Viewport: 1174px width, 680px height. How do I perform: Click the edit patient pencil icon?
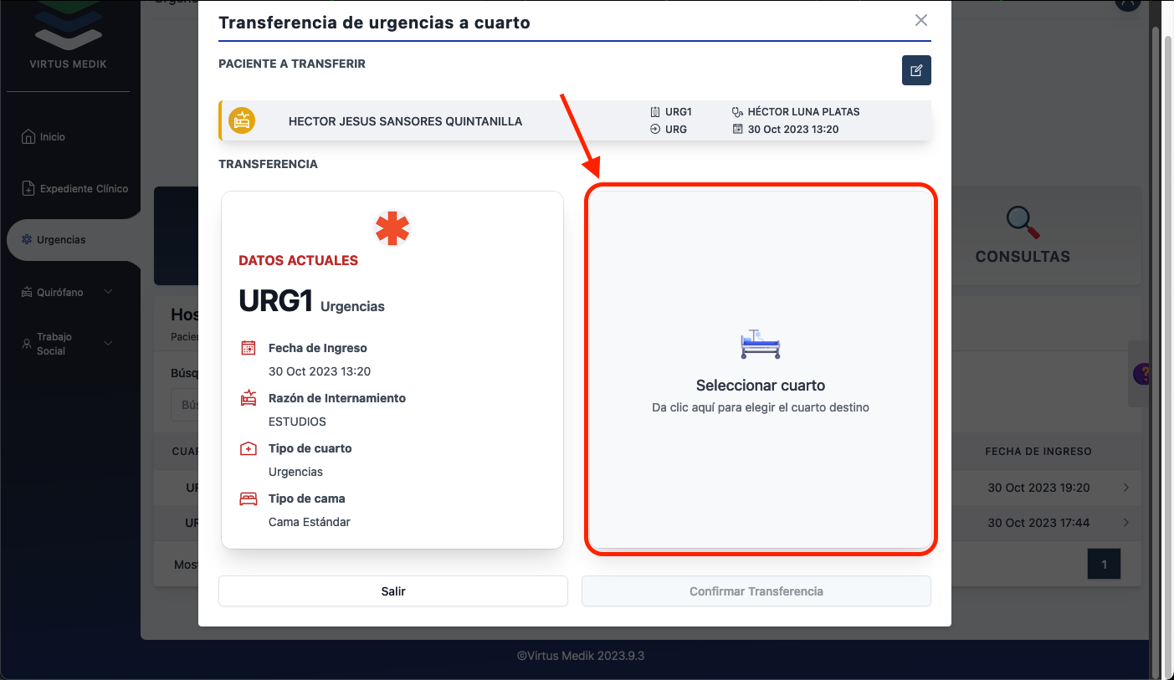[916, 70]
